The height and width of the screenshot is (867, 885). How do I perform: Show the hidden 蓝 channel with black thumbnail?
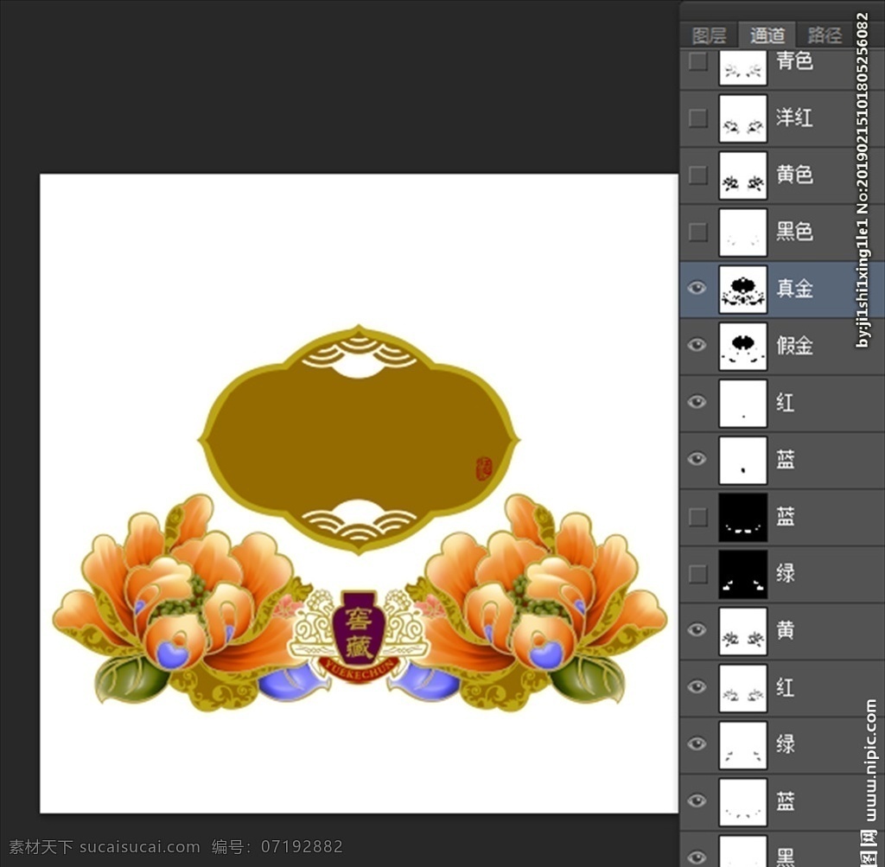coord(698,517)
